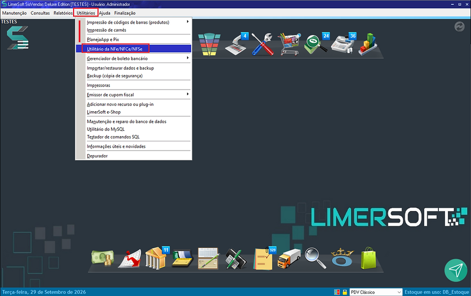Viewport: 471px width, 296px height.
Task: Choose Manutenção e reparo do banco de dados
Action: click(134, 121)
